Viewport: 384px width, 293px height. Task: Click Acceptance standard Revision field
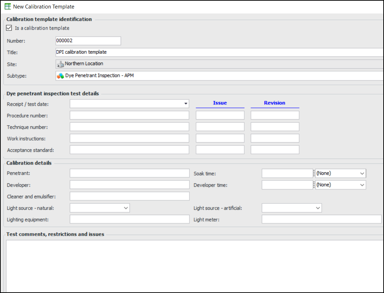pos(275,150)
